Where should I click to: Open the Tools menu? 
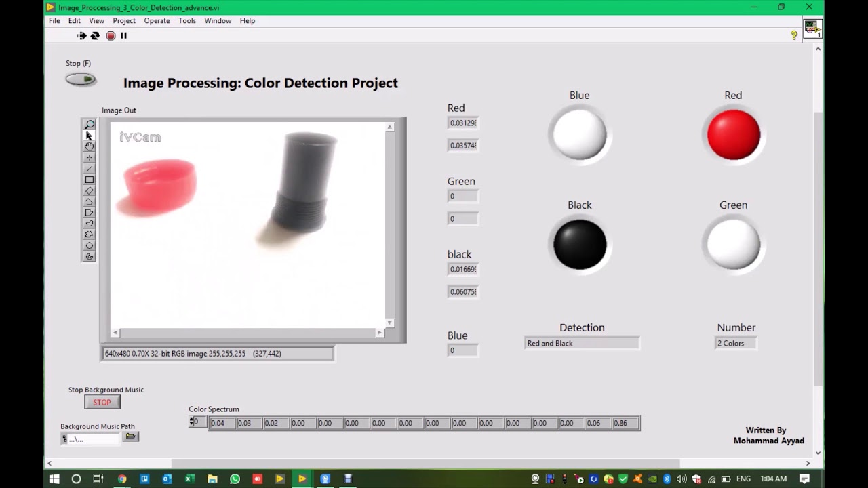pos(187,20)
